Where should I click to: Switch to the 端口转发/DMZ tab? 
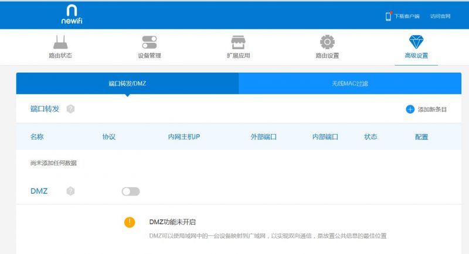(127, 84)
